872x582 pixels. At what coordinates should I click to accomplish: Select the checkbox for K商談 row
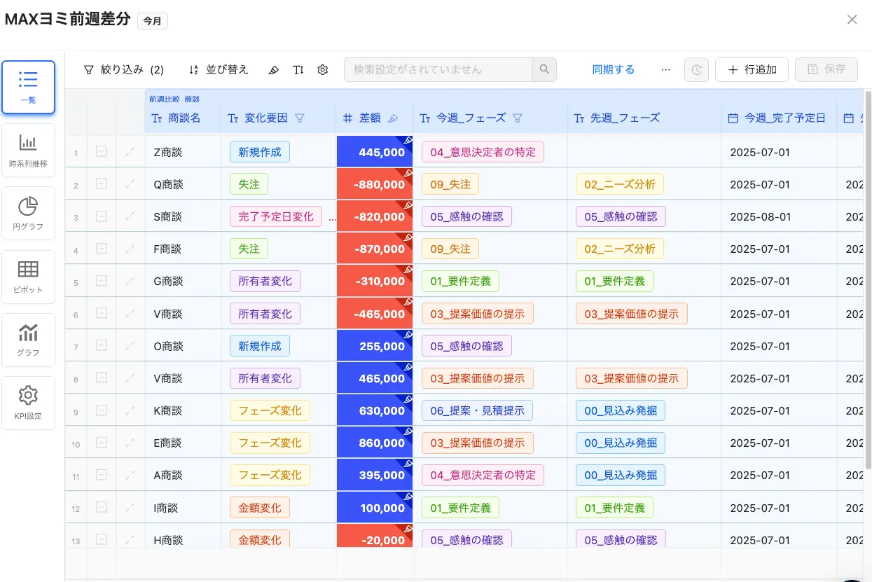pos(102,410)
